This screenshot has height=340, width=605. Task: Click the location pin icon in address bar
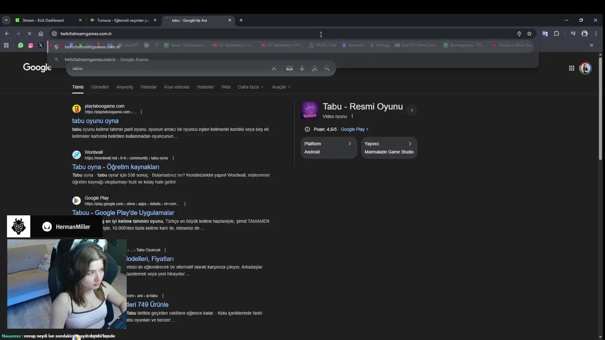pos(519,34)
